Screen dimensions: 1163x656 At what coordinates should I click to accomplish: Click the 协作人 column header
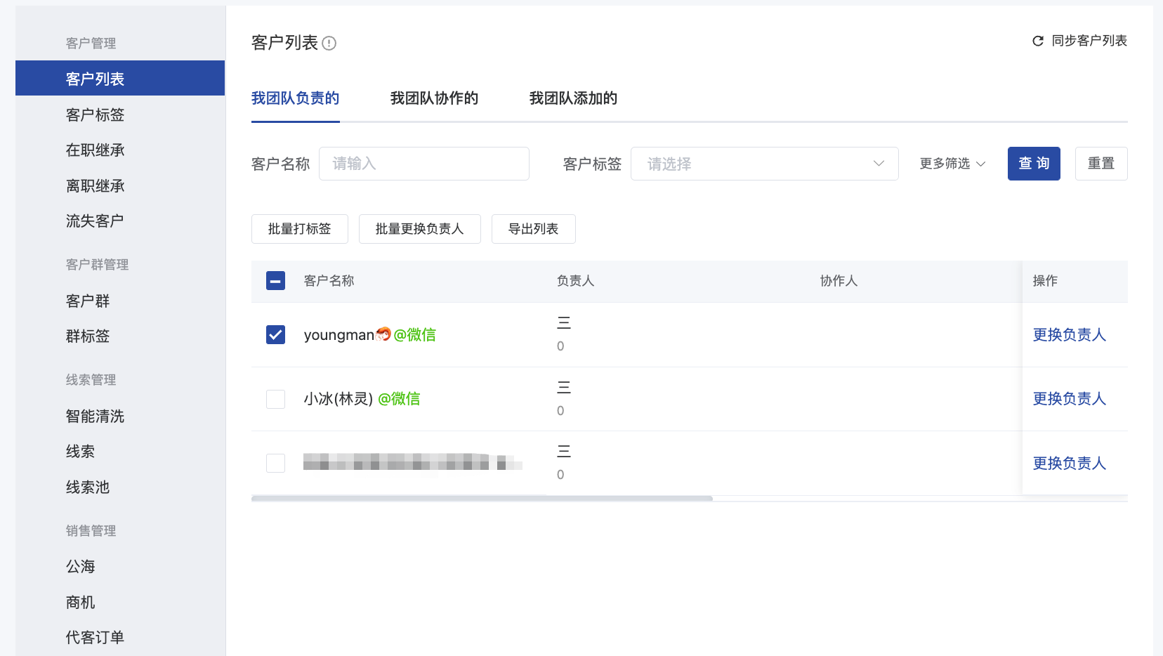pos(839,281)
